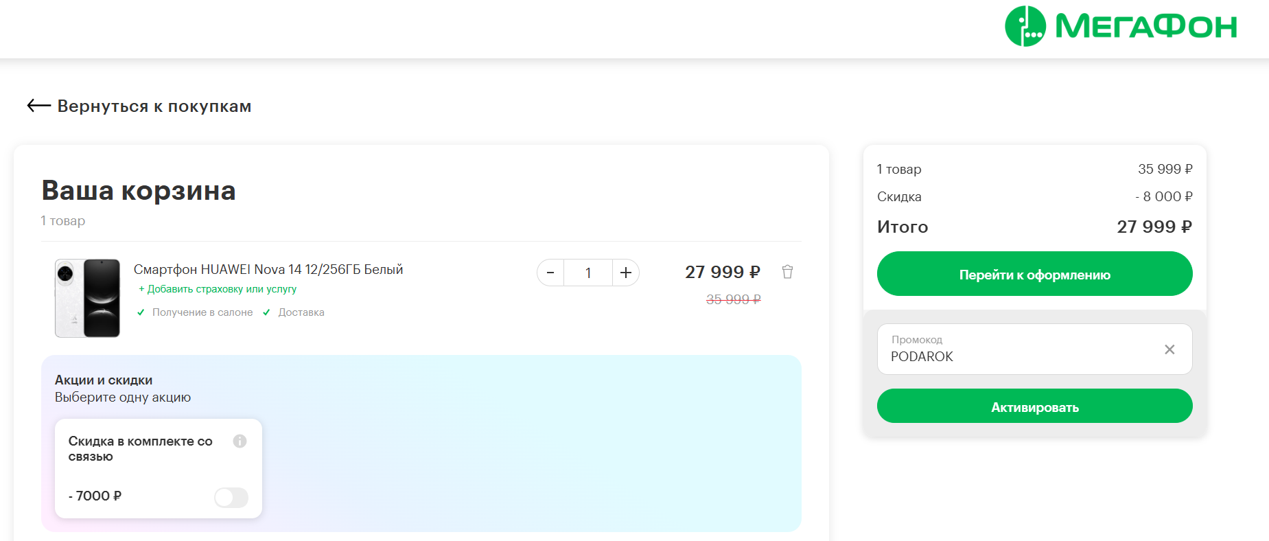Increase quantity with the plus button
Image resolution: width=1269 pixels, height=541 pixels.
tap(625, 273)
